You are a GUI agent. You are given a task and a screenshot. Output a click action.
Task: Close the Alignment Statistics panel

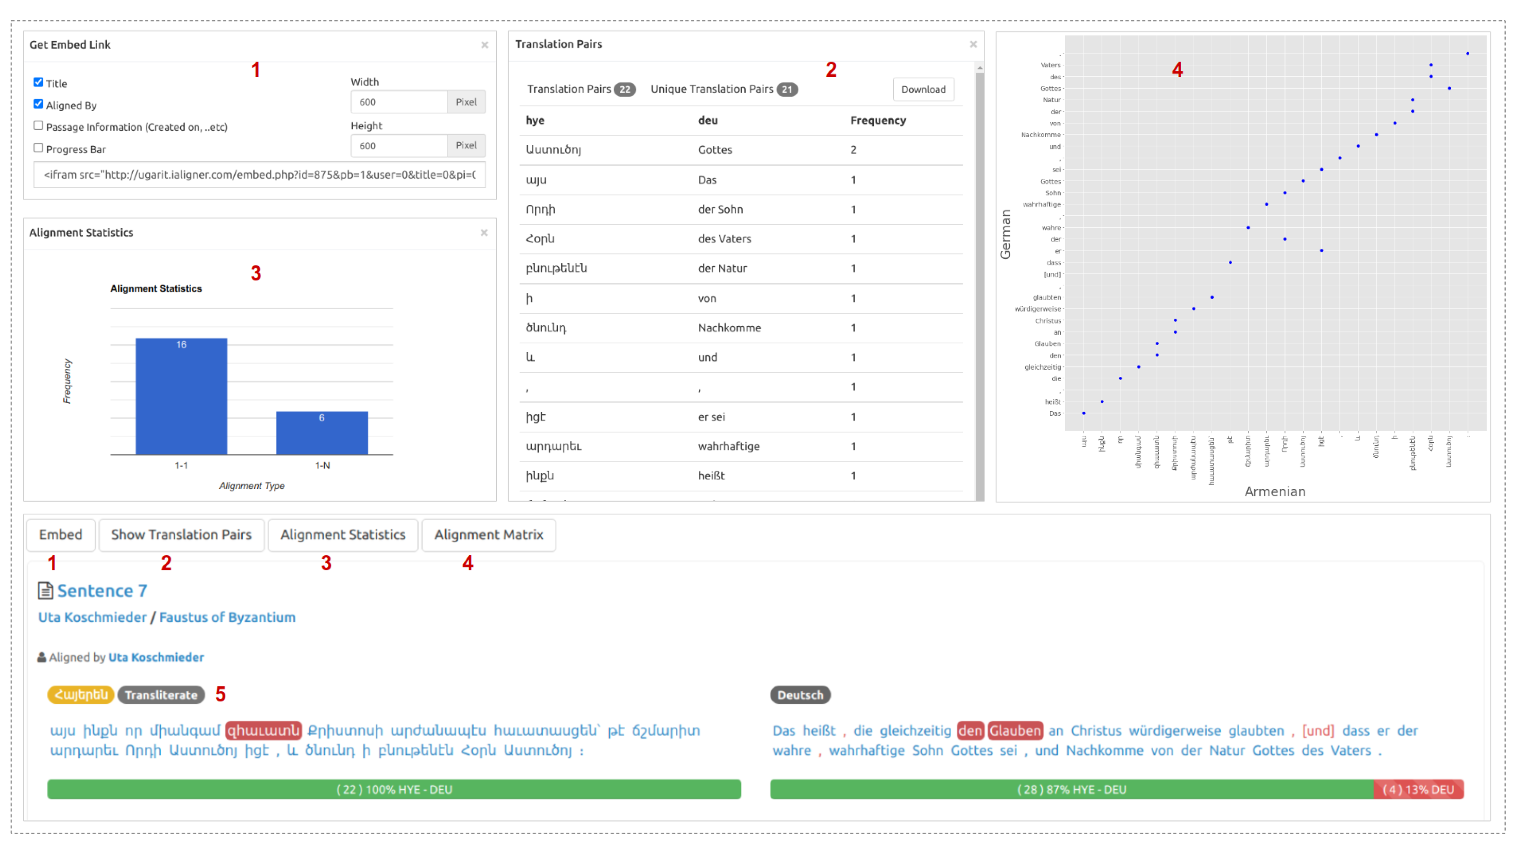tap(484, 232)
